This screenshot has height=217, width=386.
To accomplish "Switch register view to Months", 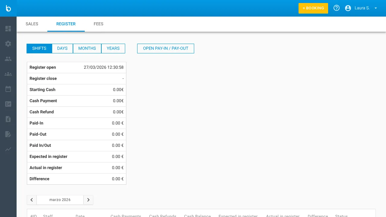I will (x=87, y=49).
